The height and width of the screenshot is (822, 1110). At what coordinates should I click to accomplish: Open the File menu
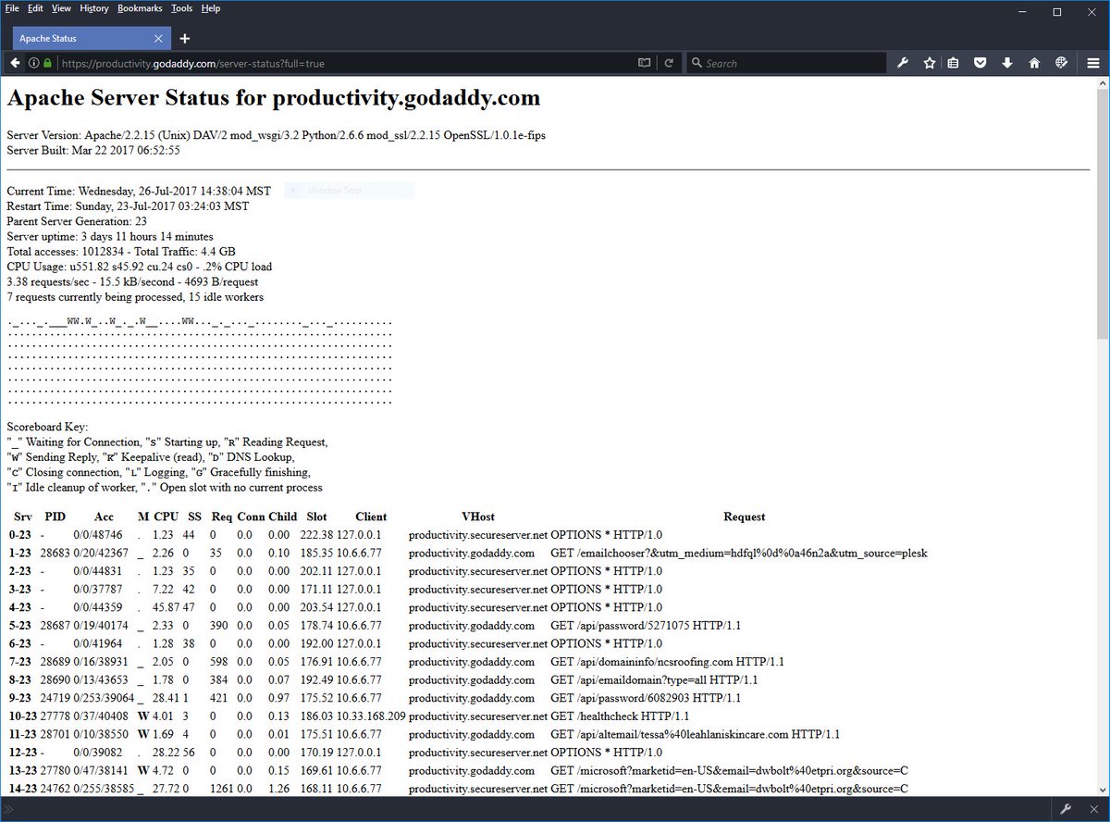pyautogui.click(x=12, y=8)
